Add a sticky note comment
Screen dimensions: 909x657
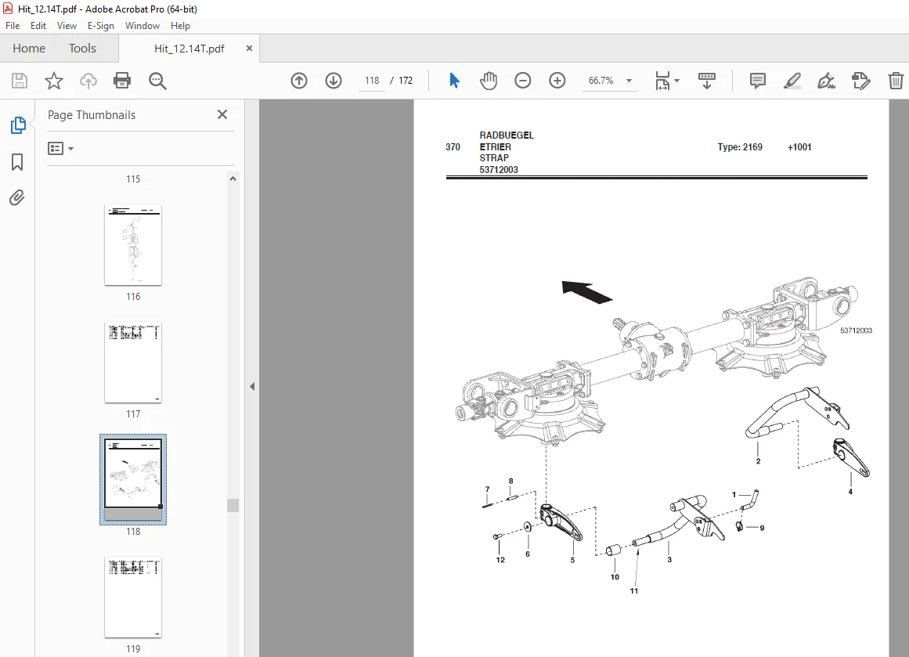click(x=758, y=81)
